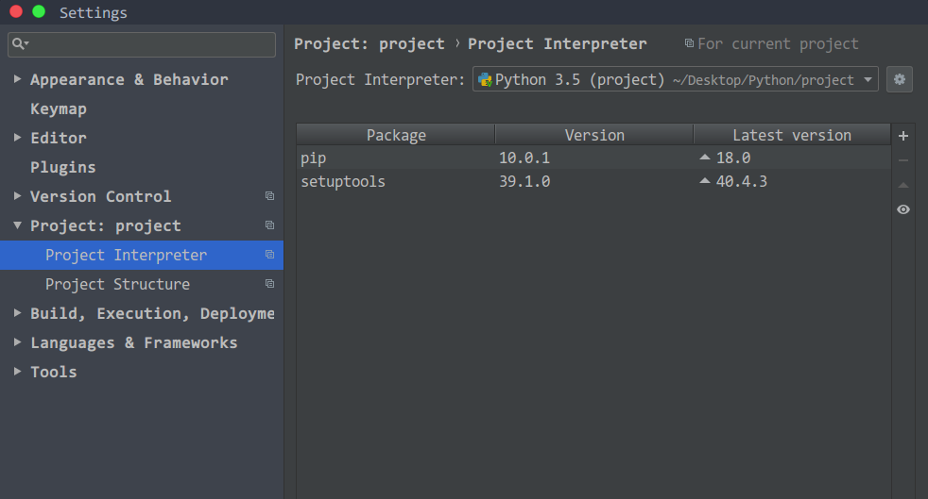Click per-project icon next to Project Structure
The image size is (928, 499).
click(270, 283)
